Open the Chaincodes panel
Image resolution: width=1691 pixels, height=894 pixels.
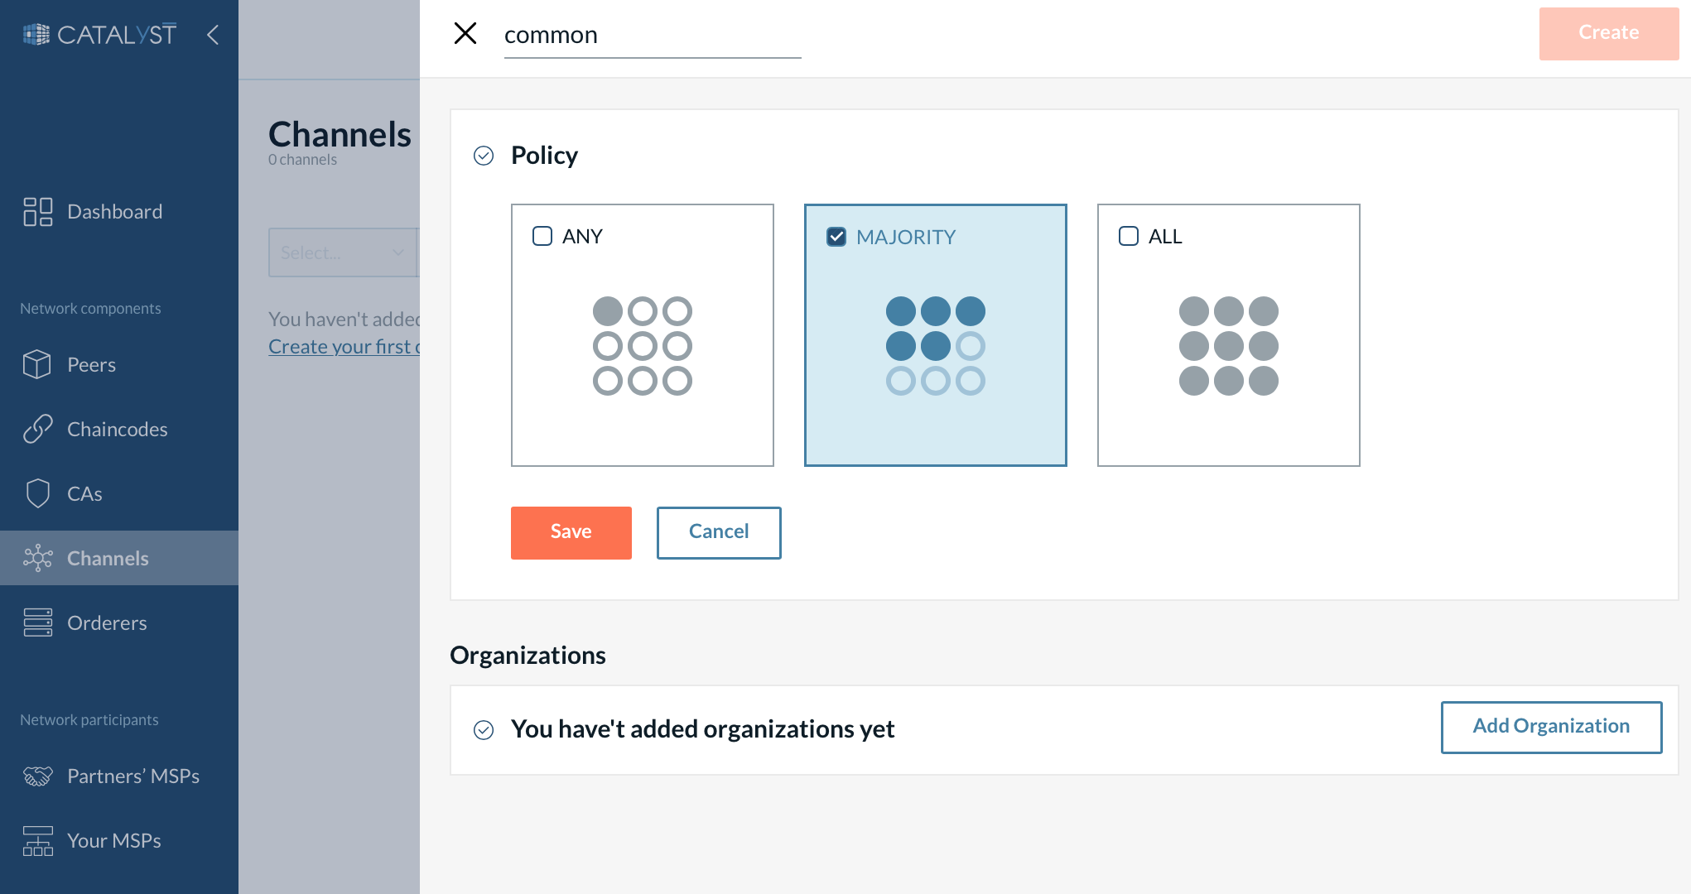(116, 429)
